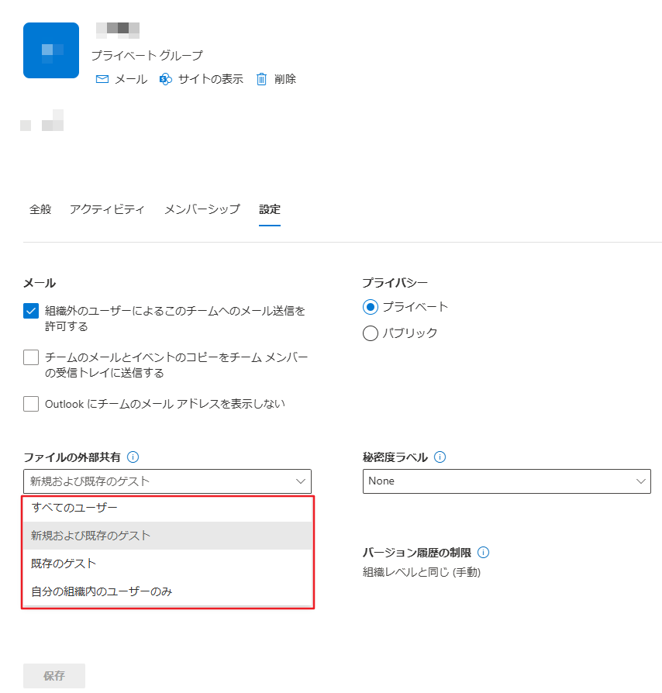
Task: Check hide team email address in Outlook
Action: point(30,403)
